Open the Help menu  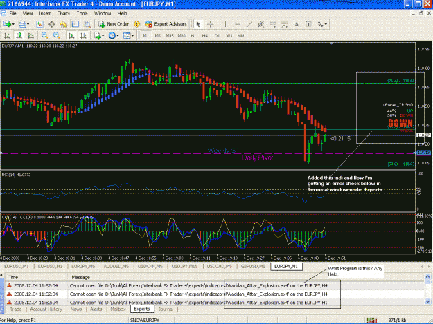(x=122, y=14)
